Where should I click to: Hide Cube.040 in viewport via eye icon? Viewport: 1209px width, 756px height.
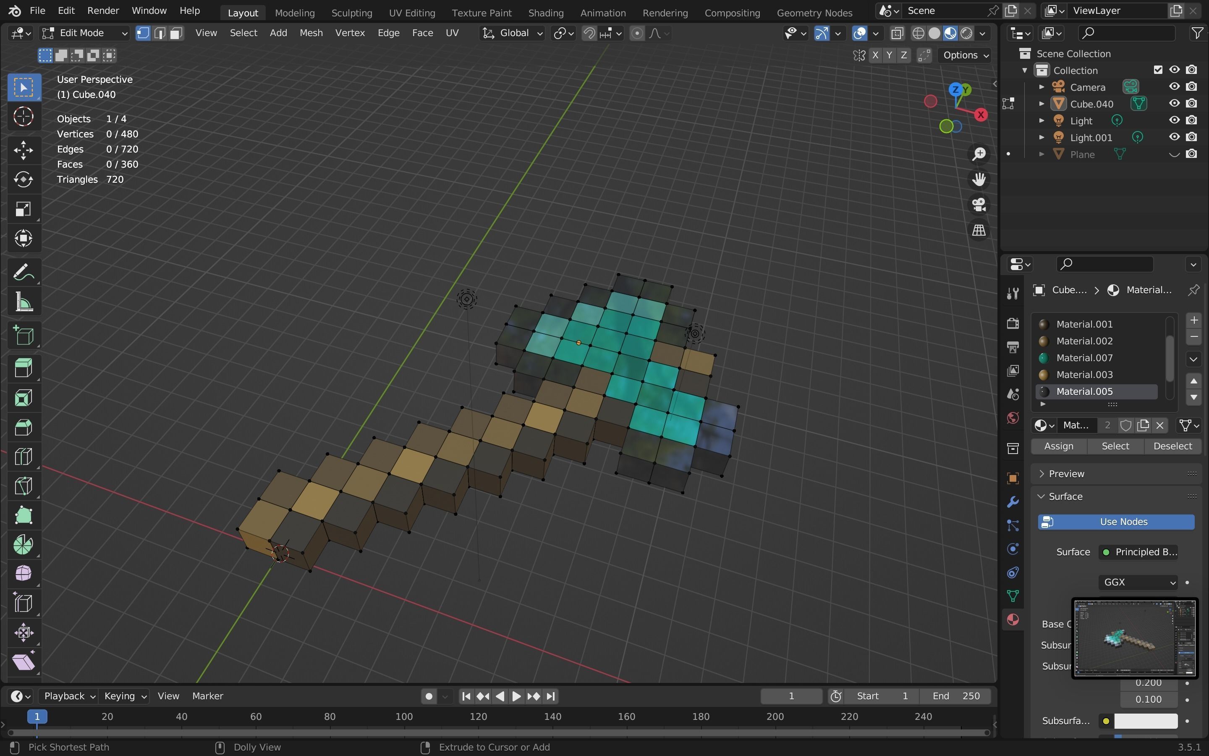click(x=1174, y=103)
